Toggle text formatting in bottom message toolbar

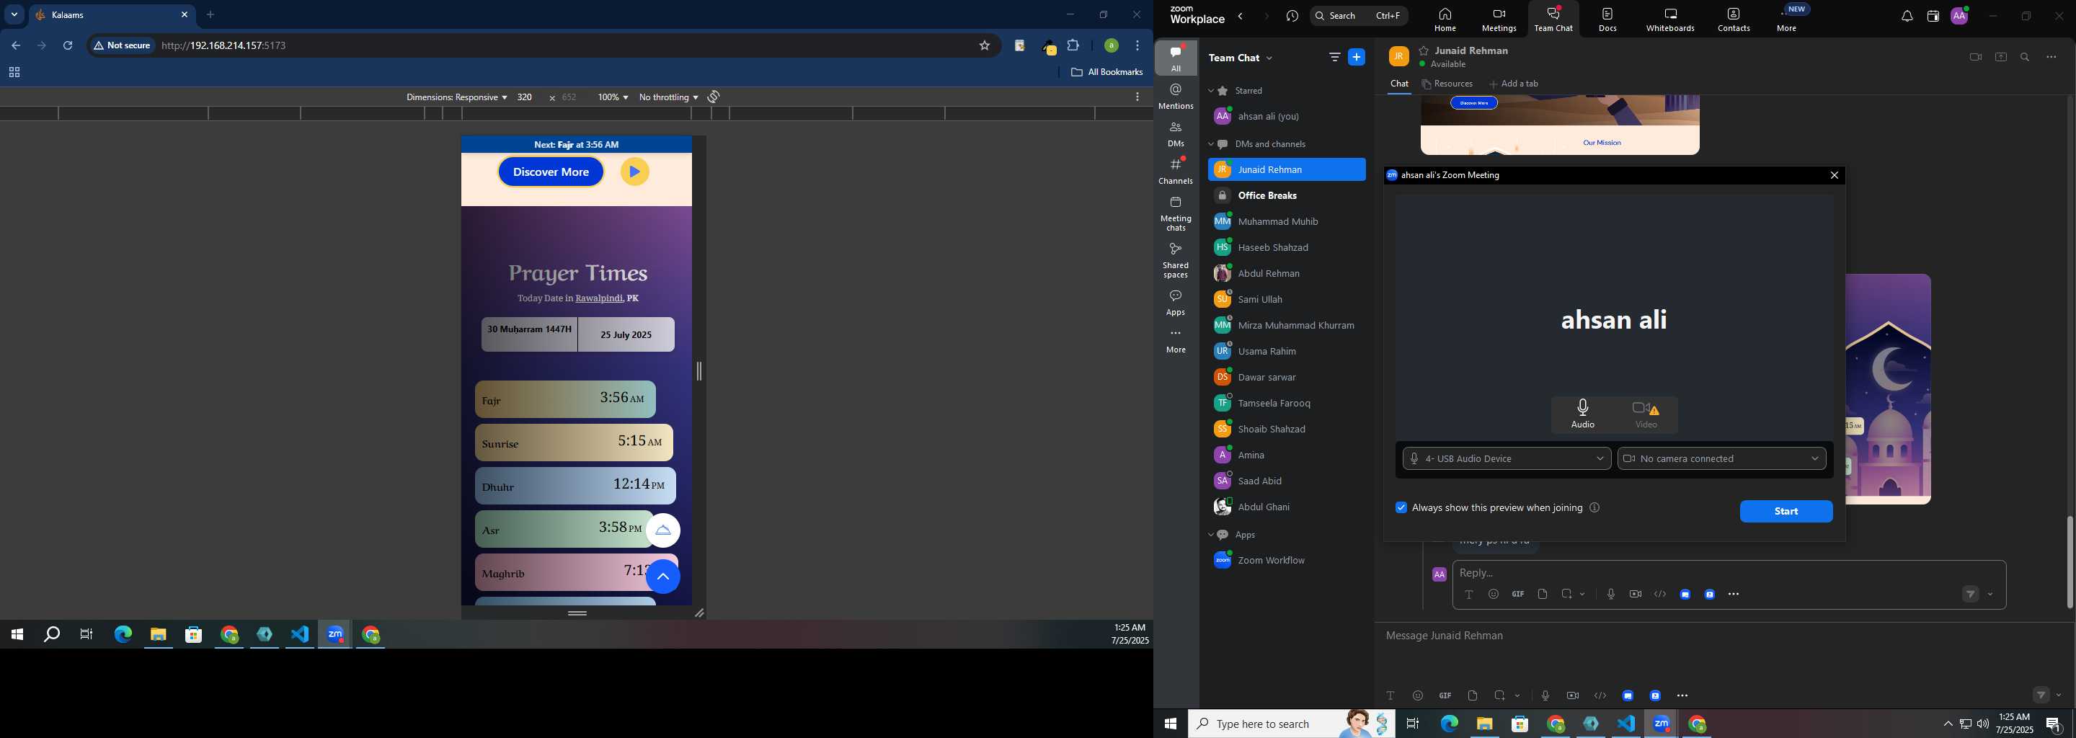(1390, 696)
